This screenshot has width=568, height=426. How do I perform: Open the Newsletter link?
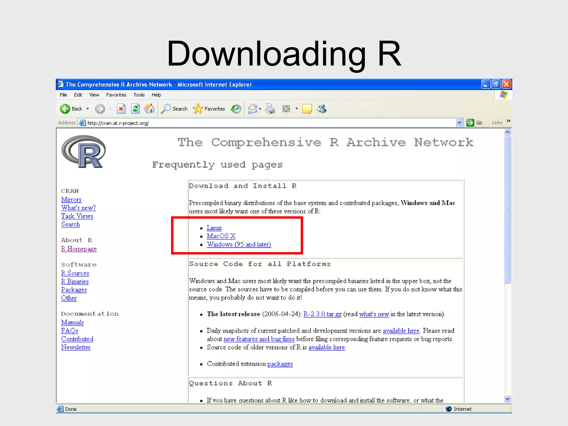point(76,348)
